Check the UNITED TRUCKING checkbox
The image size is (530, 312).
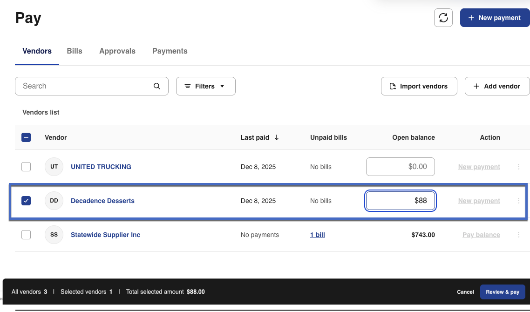pyautogui.click(x=26, y=167)
